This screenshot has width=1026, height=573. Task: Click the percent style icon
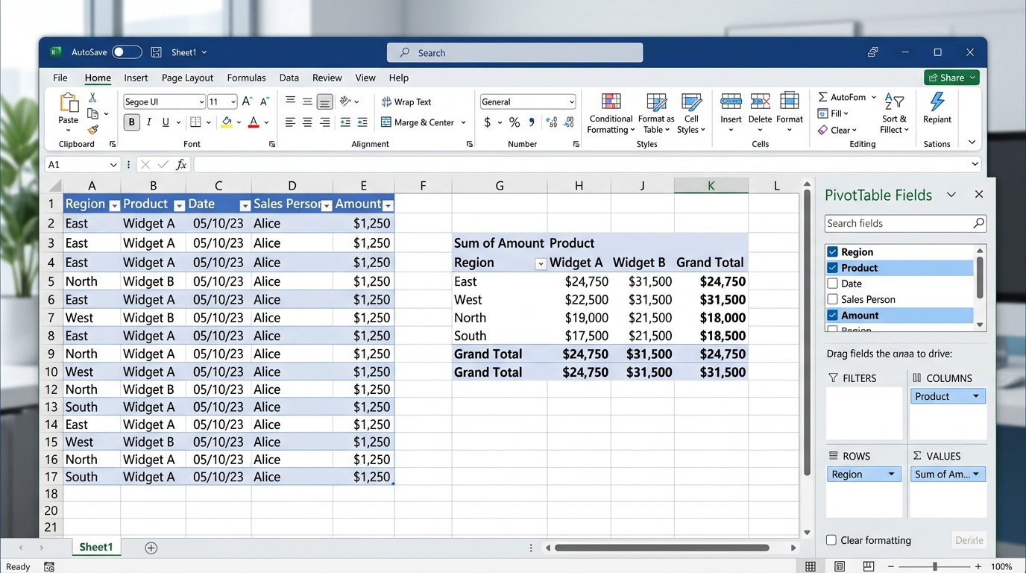514,122
